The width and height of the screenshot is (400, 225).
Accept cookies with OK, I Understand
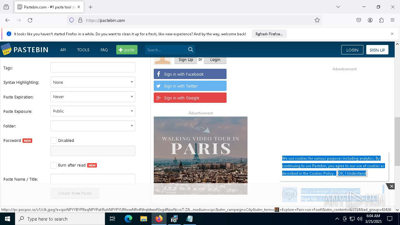pyautogui.click(x=352, y=173)
